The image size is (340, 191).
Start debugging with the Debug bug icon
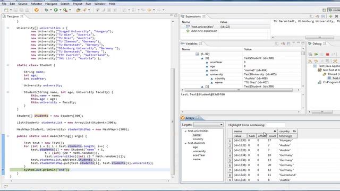pos(46,10)
